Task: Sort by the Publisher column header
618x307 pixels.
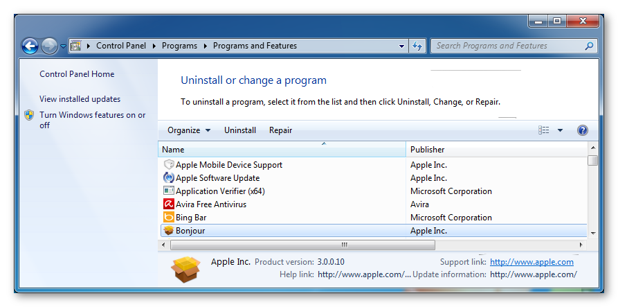Action: click(x=496, y=150)
